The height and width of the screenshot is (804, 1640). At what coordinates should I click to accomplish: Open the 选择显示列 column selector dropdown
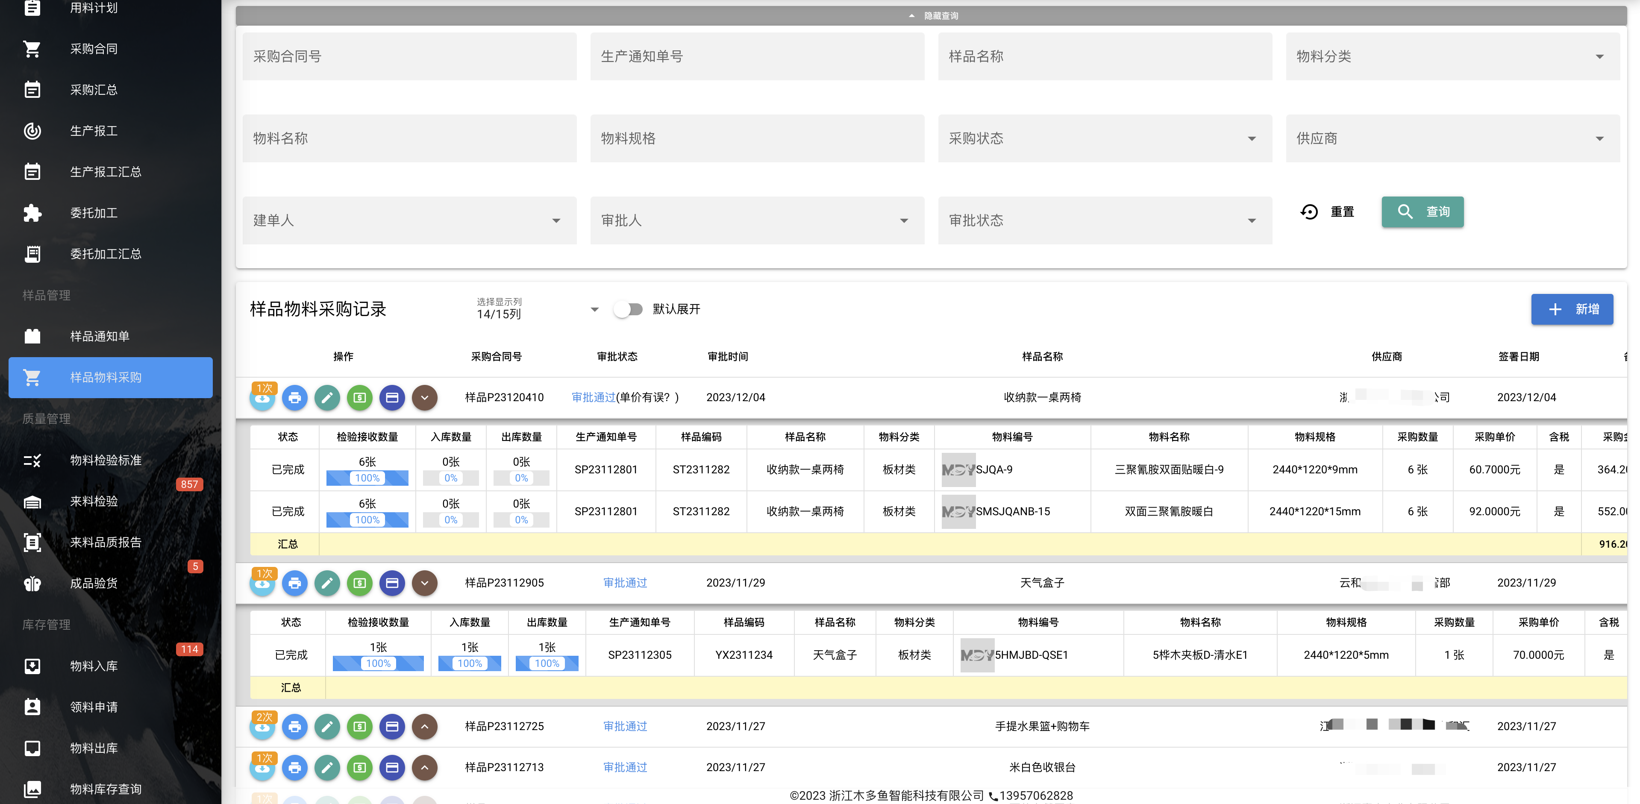[x=538, y=309]
